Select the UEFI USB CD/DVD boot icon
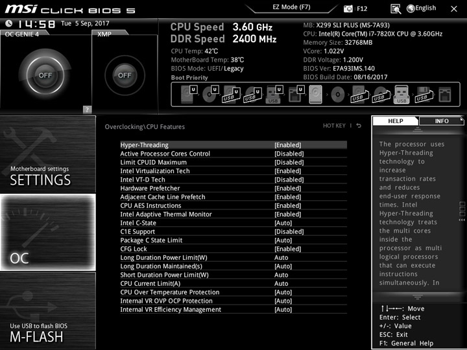467x350 pixels. (x=253, y=95)
